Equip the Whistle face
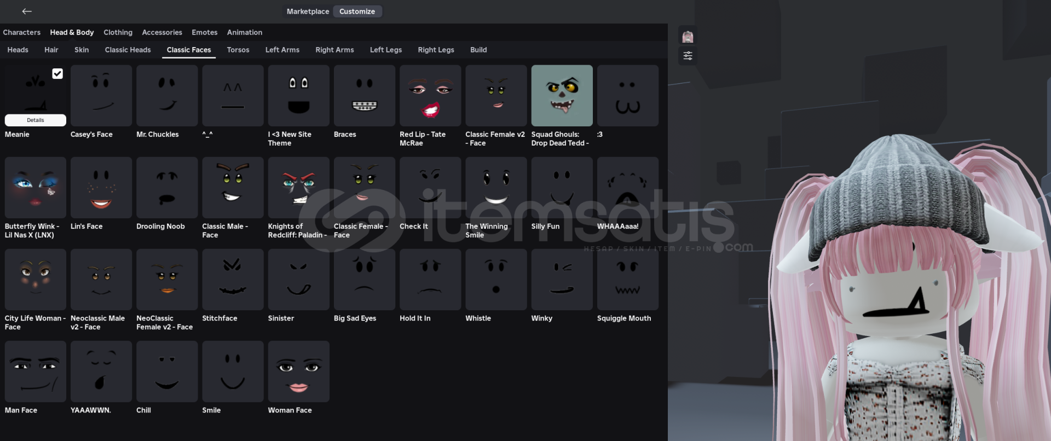The width and height of the screenshot is (1051, 441). (496, 280)
